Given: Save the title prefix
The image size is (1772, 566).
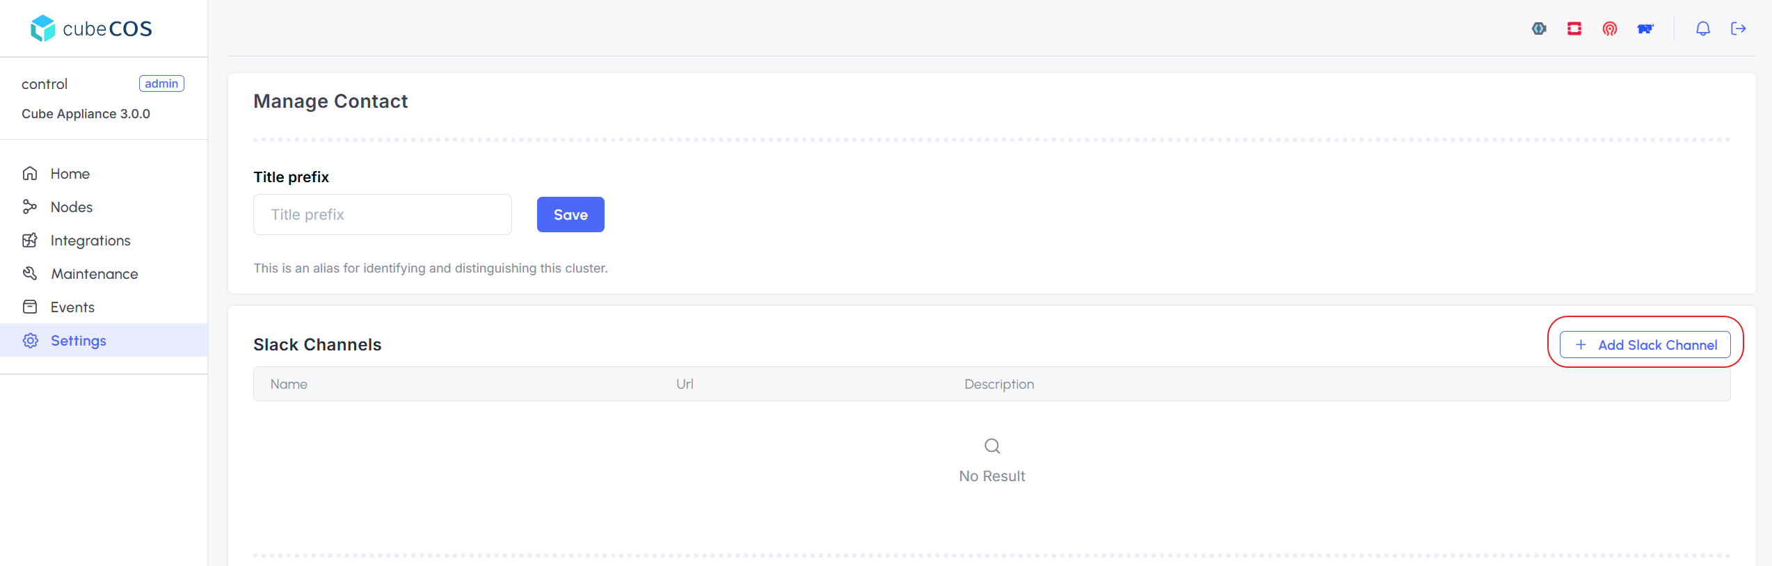Looking at the screenshot, I should (570, 215).
